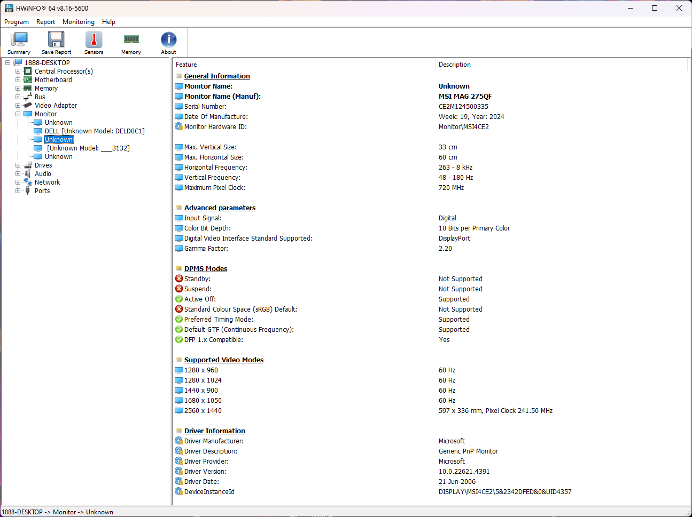Viewport: 692px width, 517px height.
Task: Select the Color Bit Depth row
Action: (x=431, y=228)
